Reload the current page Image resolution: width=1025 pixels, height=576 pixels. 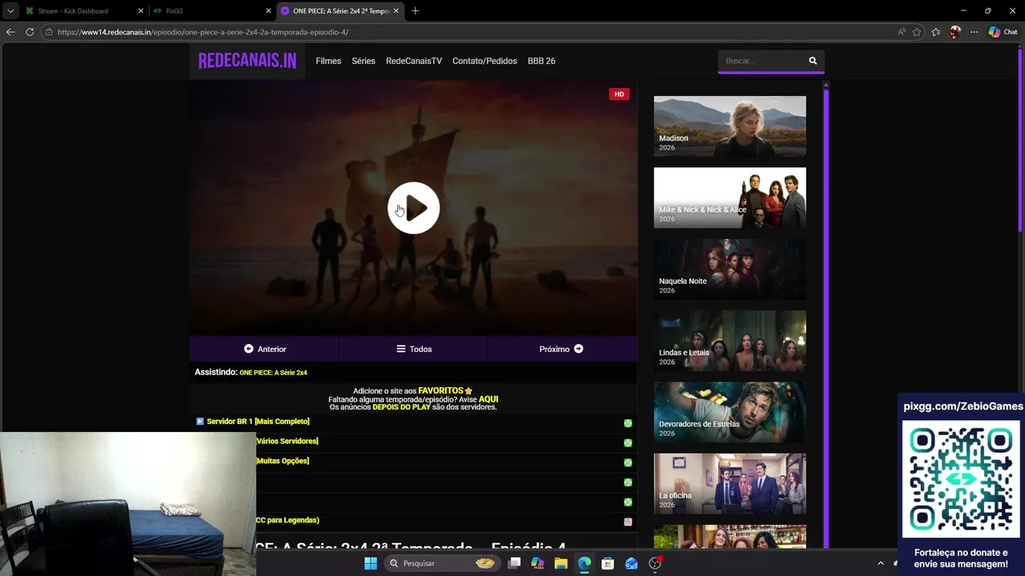coord(30,32)
